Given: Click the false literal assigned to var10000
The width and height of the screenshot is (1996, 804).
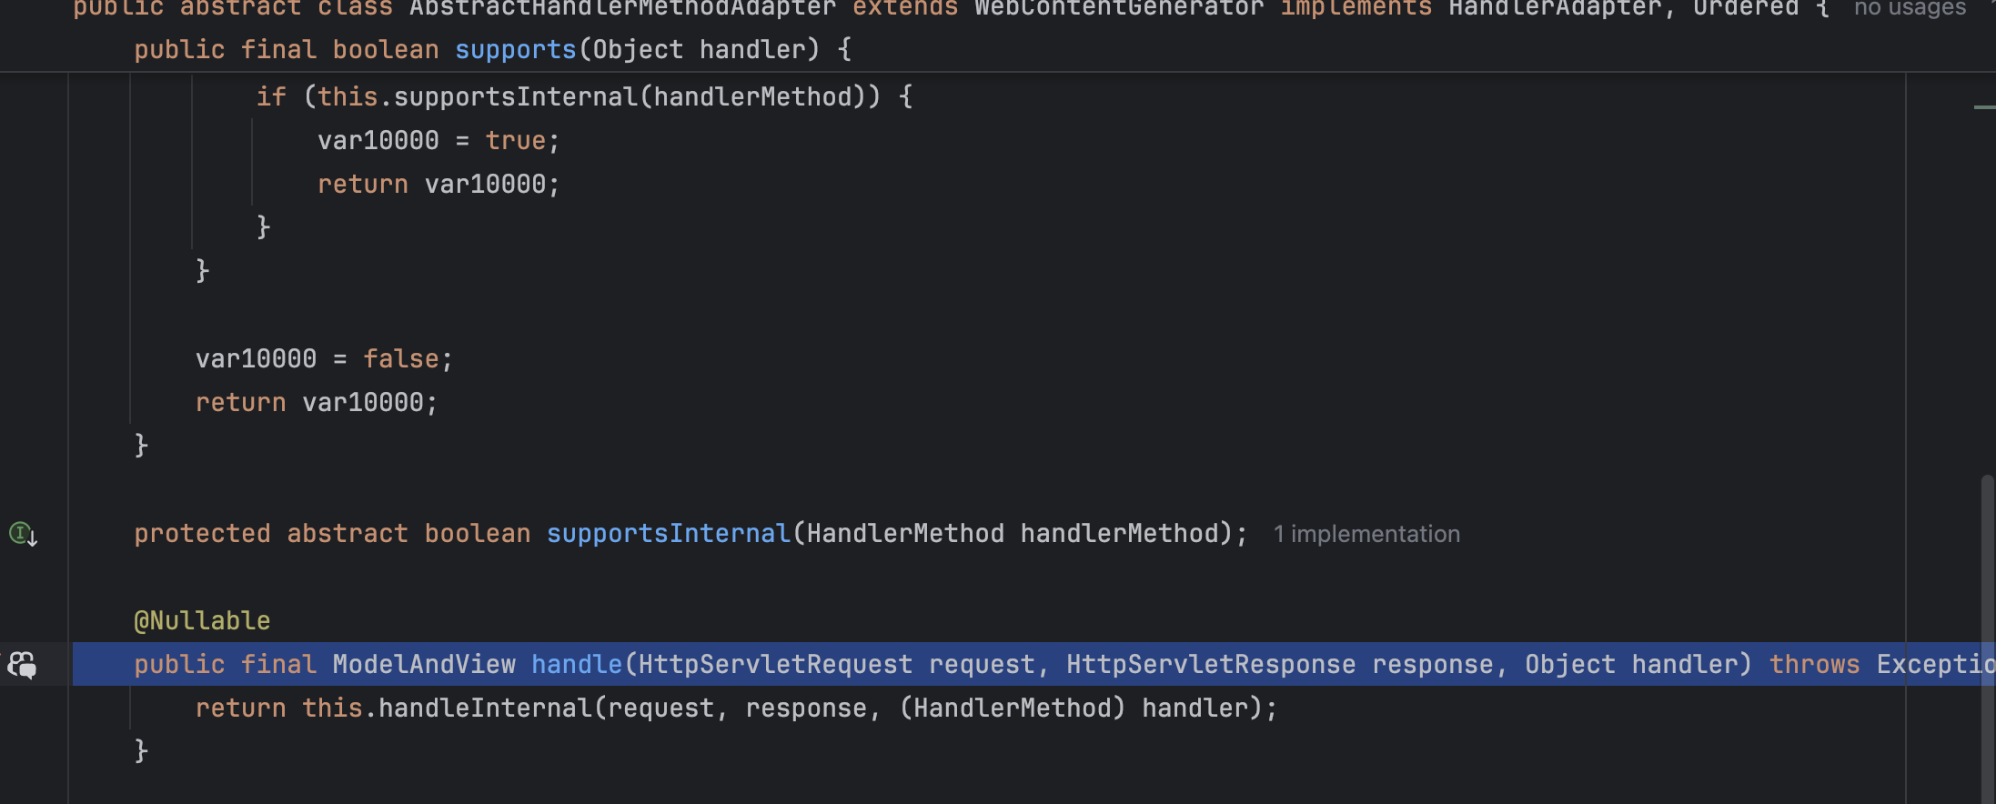Looking at the screenshot, I should pyautogui.click(x=401, y=359).
